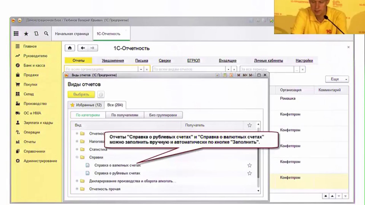Favorite Справка о валютных счетах via star
The width and height of the screenshot is (365, 205).
pyautogui.click(x=250, y=165)
